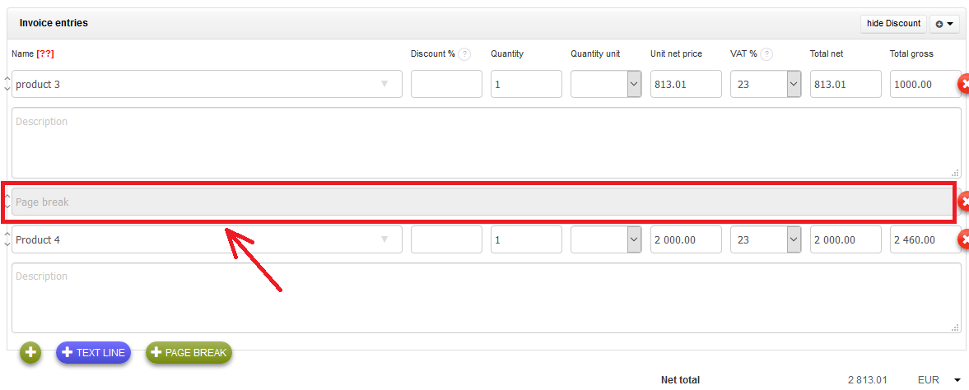Viewport: 969px width, 390px height.
Task: Click the Net total label
Action: click(680, 380)
